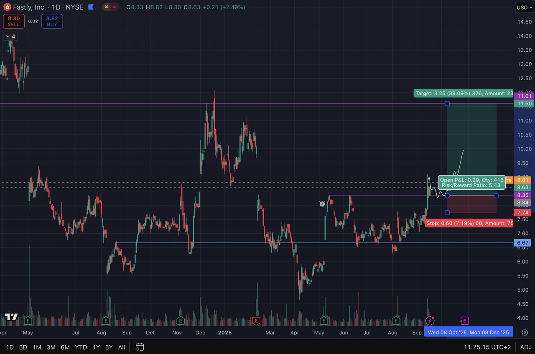Click the blue 6.67 price label
Screen dimensions: 535x354
523,243
